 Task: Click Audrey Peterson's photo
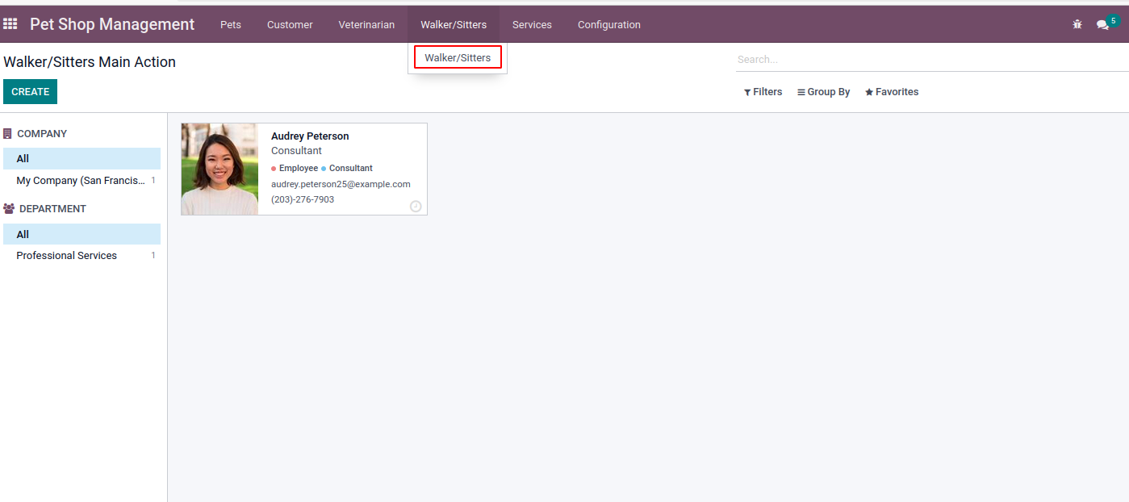tap(220, 169)
